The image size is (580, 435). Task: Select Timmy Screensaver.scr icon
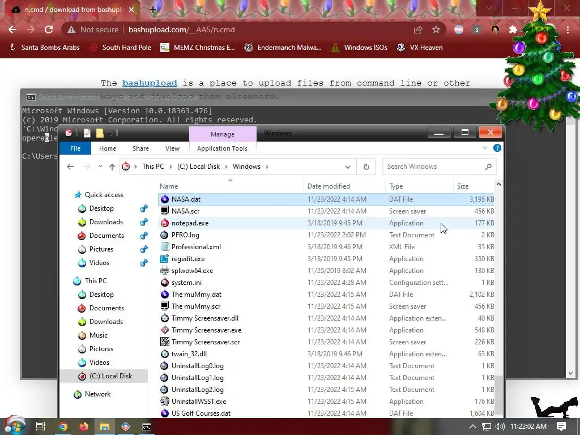165,342
